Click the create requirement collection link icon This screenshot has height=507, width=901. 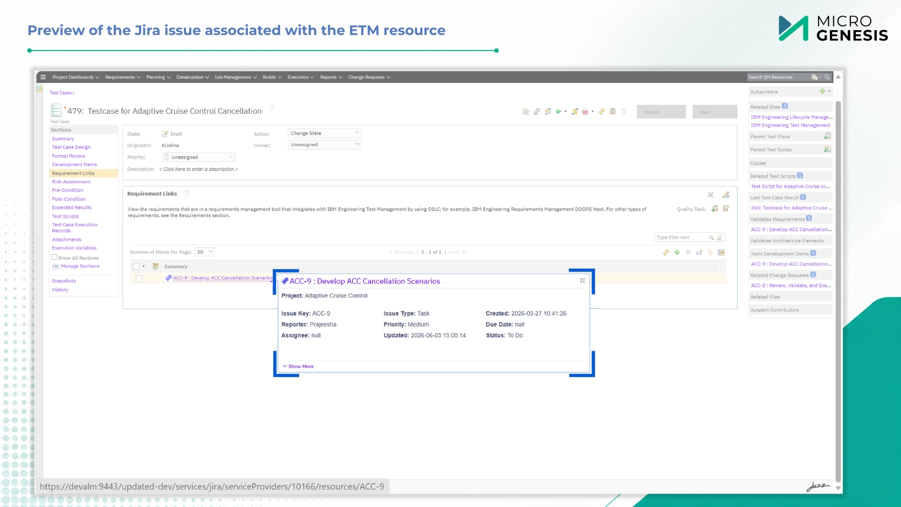coord(699,252)
